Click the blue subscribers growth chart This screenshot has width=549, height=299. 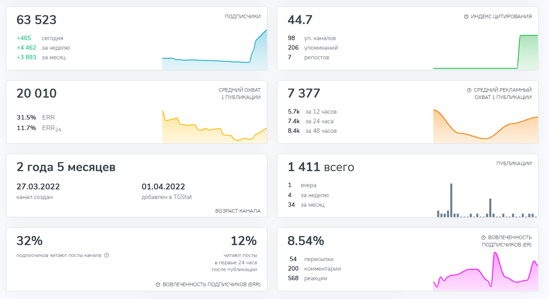click(x=214, y=50)
